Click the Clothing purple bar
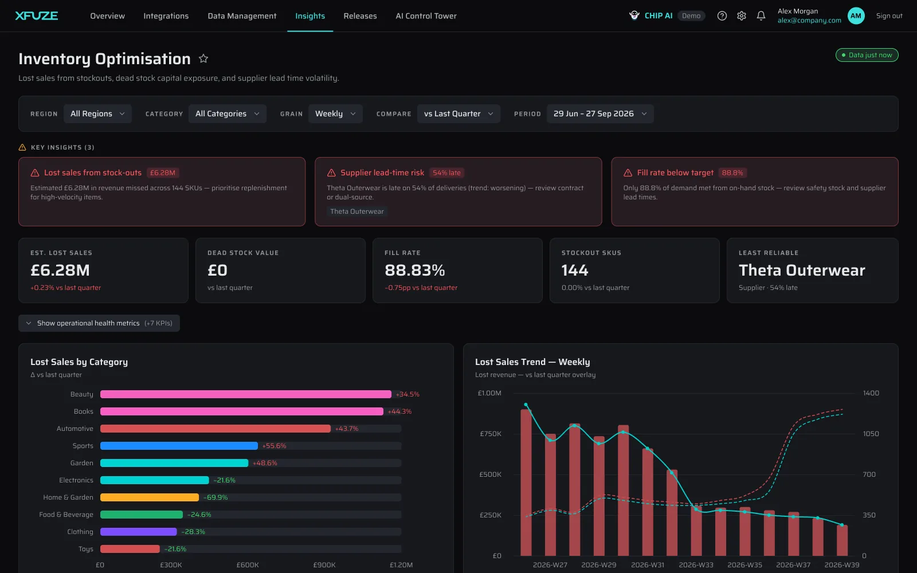Image resolution: width=917 pixels, height=573 pixels. (139, 532)
